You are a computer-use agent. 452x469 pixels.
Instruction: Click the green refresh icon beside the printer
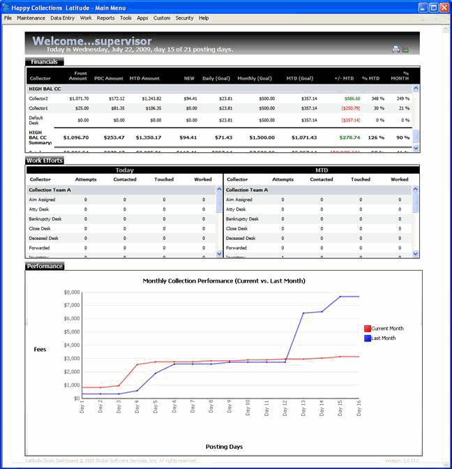pyautogui.click(x=406, y=50)
